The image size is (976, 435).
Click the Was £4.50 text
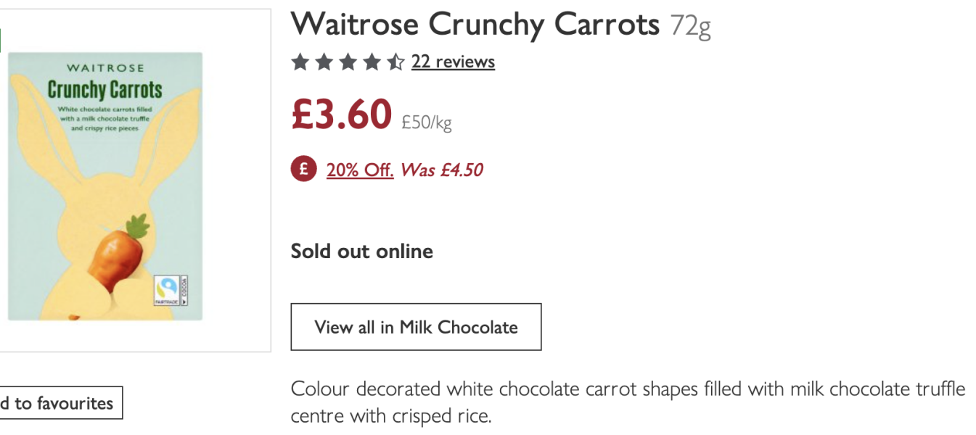point(441,170)
